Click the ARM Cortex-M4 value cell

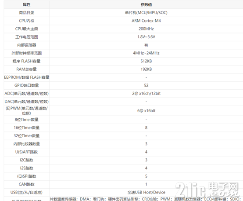[x=146, y=21]
